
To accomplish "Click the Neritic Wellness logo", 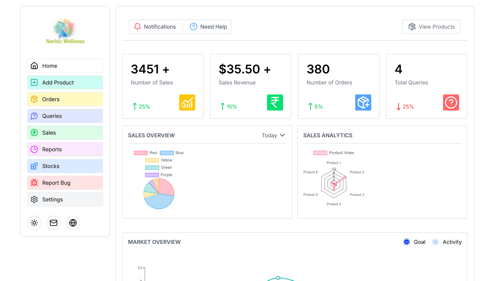I will pyautogui.click(x=65, y=31).
